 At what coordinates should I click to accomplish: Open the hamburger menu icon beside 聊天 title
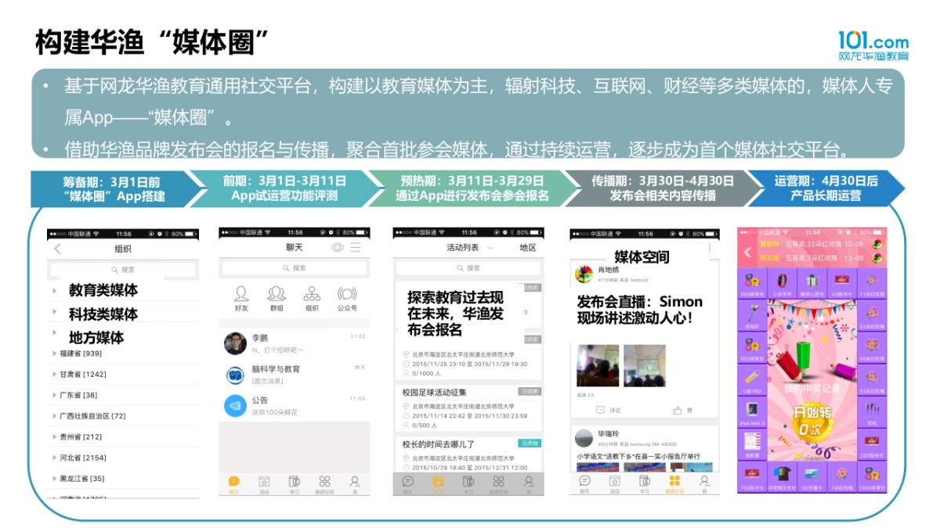[x=355, y=246]
